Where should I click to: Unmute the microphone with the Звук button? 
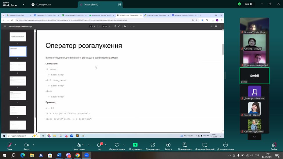coord(10,146)
